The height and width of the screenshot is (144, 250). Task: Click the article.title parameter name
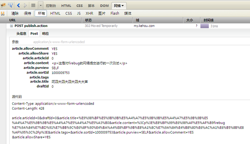click(39, 81)
